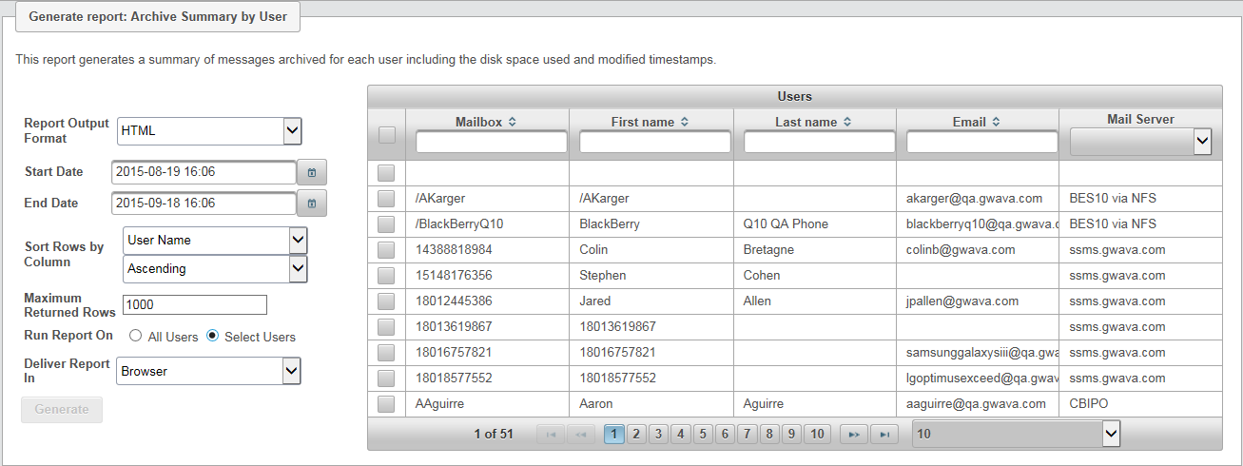Open the rows-per-page dropdown showing 10
Screen dimensions: 1243x466
(x=1017, y=434)
